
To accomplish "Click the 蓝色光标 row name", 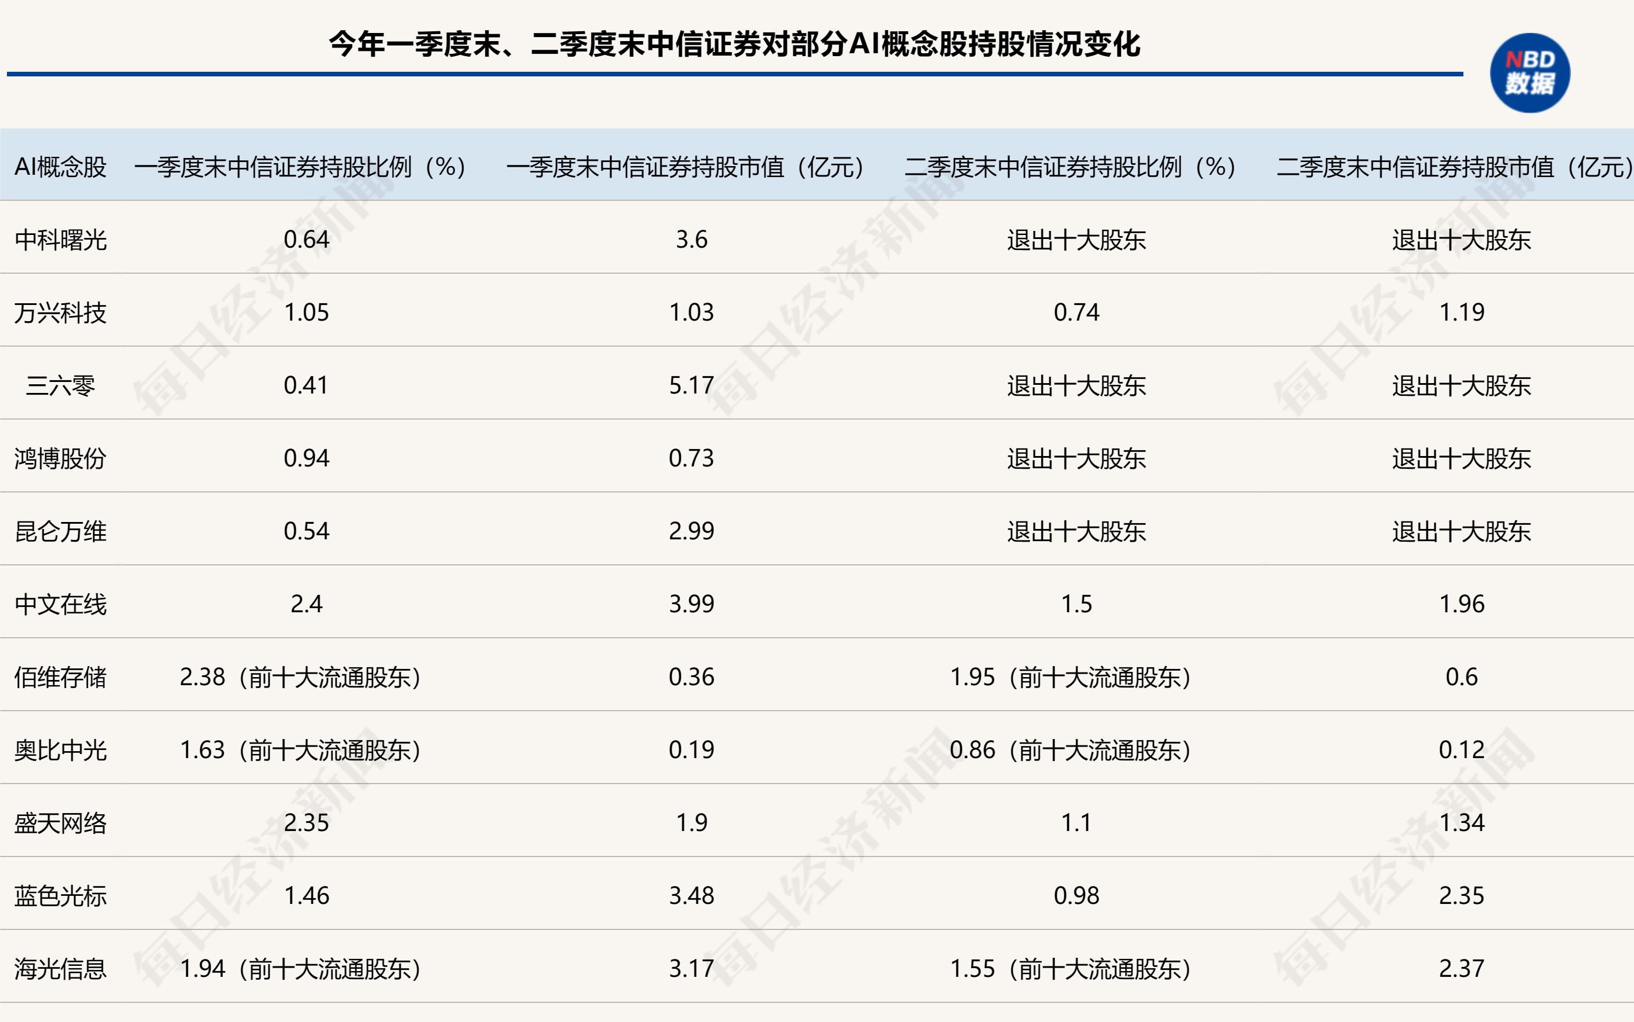I will (61, 896).
